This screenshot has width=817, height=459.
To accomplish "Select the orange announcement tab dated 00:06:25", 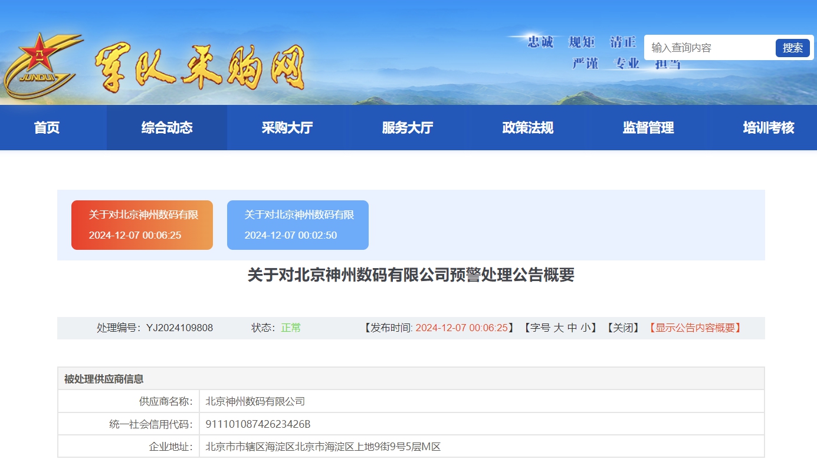I will pos(142,225).
